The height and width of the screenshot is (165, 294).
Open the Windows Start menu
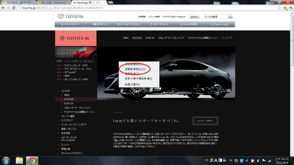click(6, 161)
